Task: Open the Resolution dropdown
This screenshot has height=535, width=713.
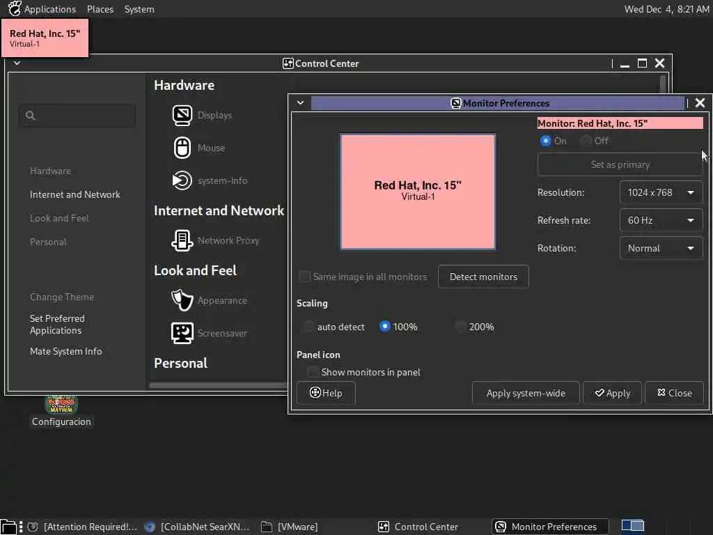Action: coord(661,192)
